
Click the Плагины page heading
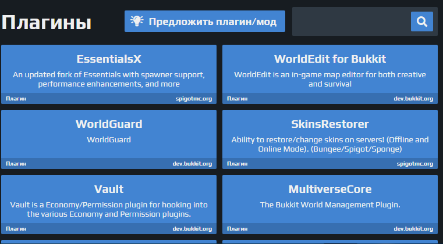(x=47, y=22)
